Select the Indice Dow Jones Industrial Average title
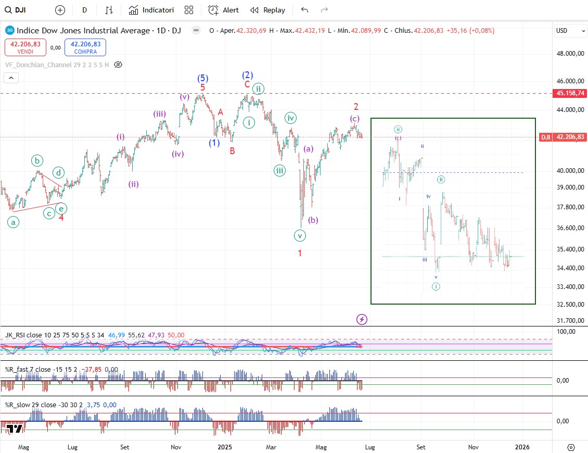 (99, 30)
